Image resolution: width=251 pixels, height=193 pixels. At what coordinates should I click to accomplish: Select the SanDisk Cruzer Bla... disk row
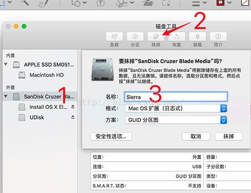40,96
